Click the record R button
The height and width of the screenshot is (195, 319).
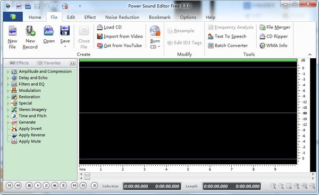[94, 185]
